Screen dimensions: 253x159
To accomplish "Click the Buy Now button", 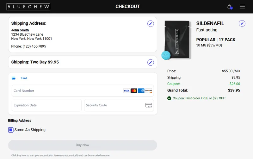I will point(83,145).
